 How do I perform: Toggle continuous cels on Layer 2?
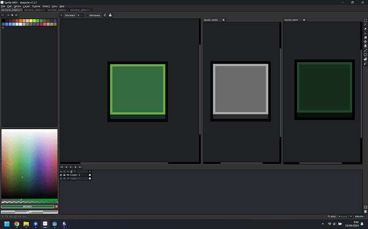(68, 175)
